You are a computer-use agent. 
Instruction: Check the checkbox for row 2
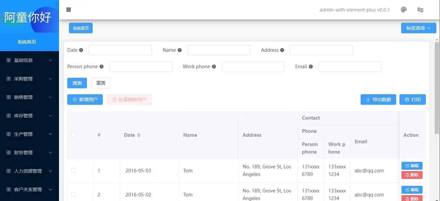coord(73,194)
